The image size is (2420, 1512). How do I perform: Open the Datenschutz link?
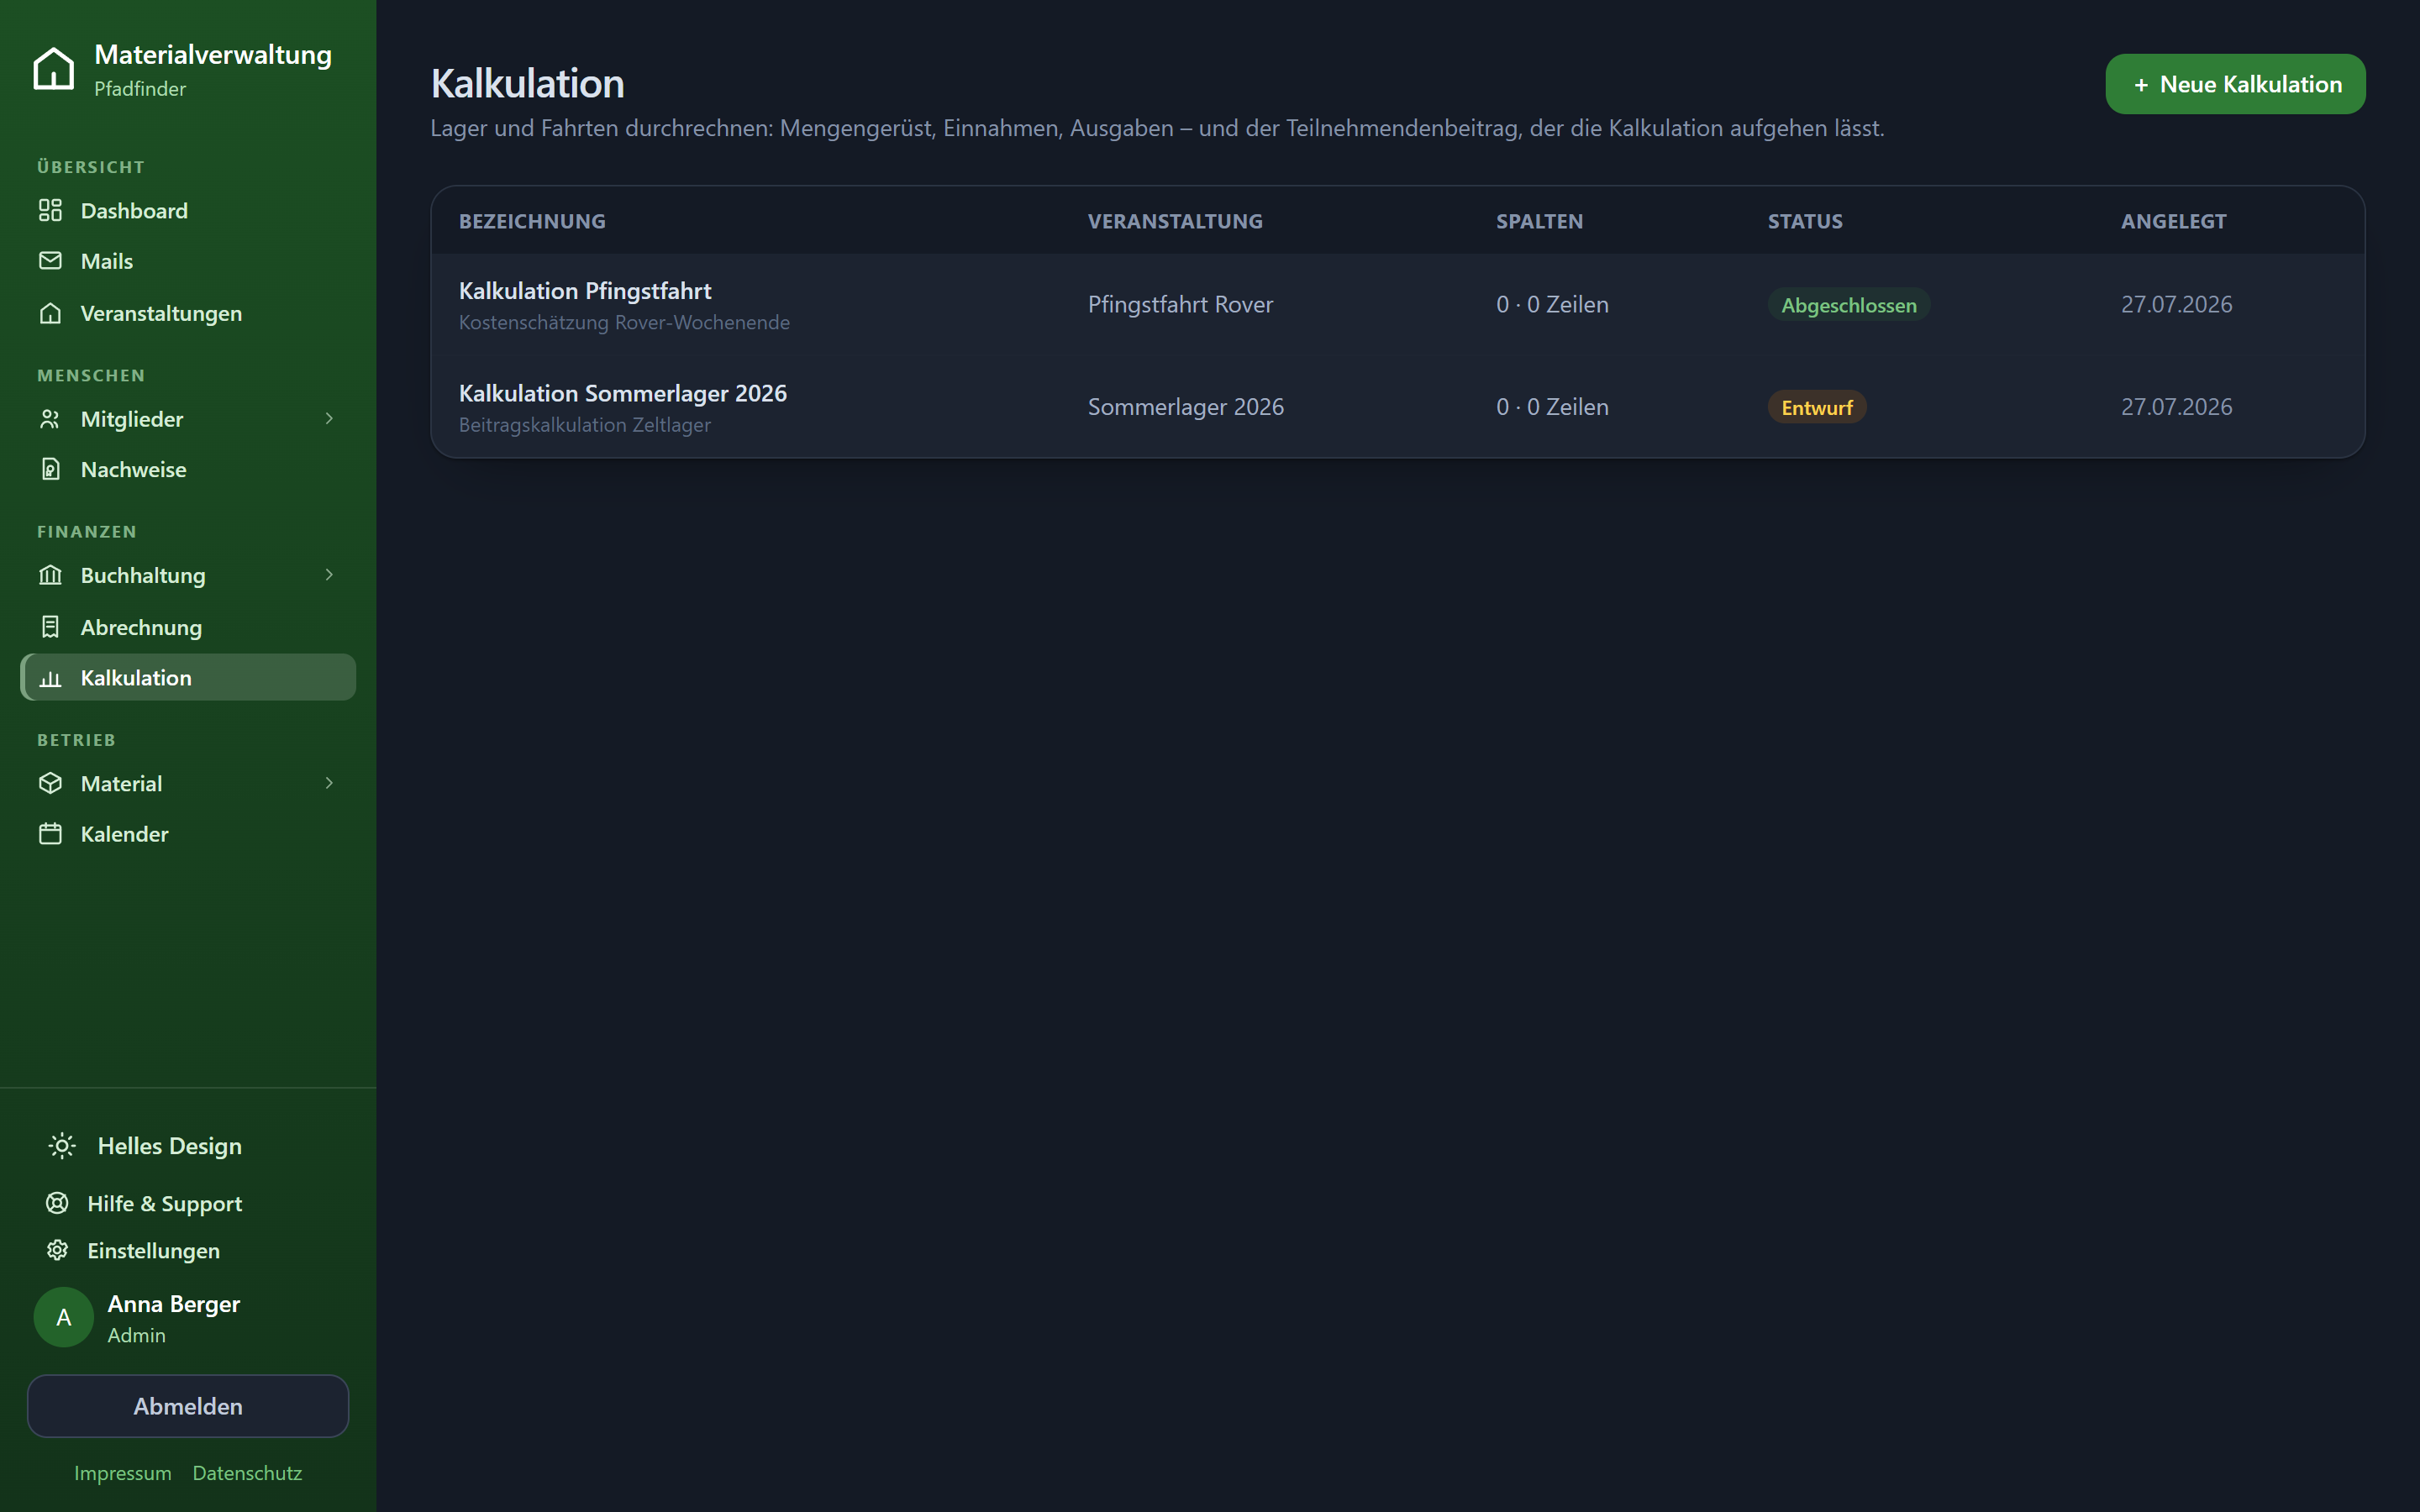(247, 1473)
